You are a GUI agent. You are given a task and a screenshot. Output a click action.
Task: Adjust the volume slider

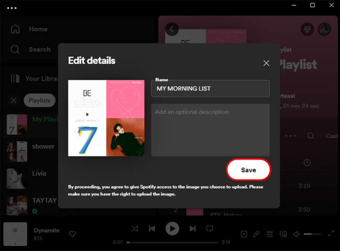pyautogui.click(x=312, y=234)
